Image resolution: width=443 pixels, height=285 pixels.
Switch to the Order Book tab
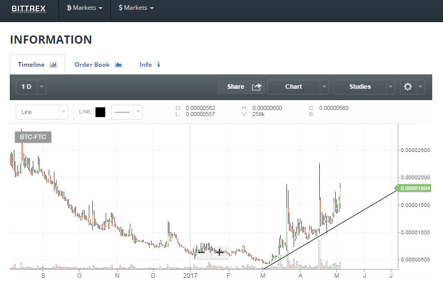[x=98, y=65]
